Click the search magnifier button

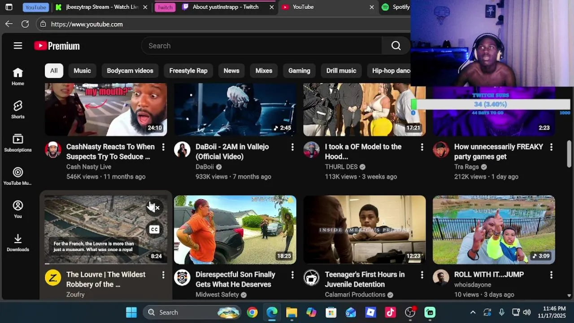tap(396, 46)
